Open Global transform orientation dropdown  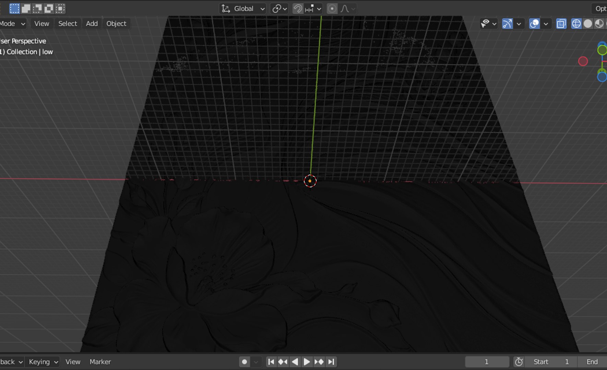(x=243, y=9)
